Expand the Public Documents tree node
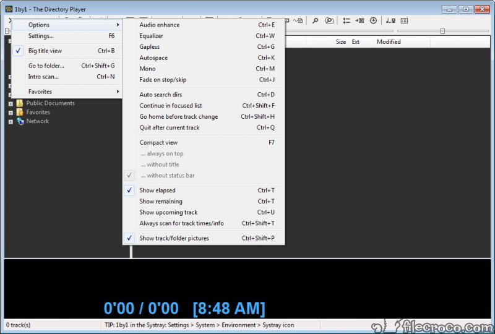The height and width of the screenshot is (334, 495). pos(11,103)
